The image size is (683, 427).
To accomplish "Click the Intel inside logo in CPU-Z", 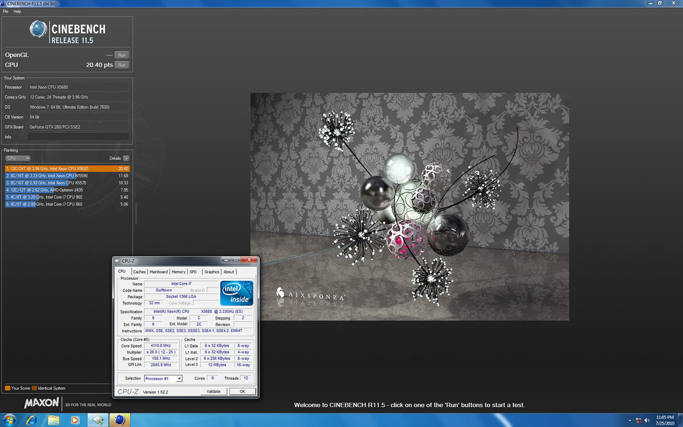I will click(236, 293).
